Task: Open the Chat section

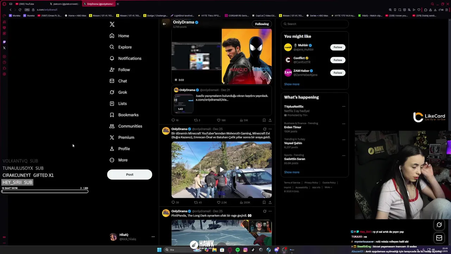Action: coord(118,81)
